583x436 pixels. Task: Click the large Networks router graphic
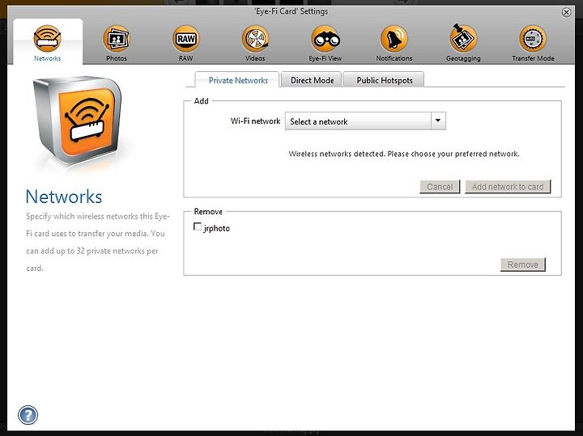78,120
